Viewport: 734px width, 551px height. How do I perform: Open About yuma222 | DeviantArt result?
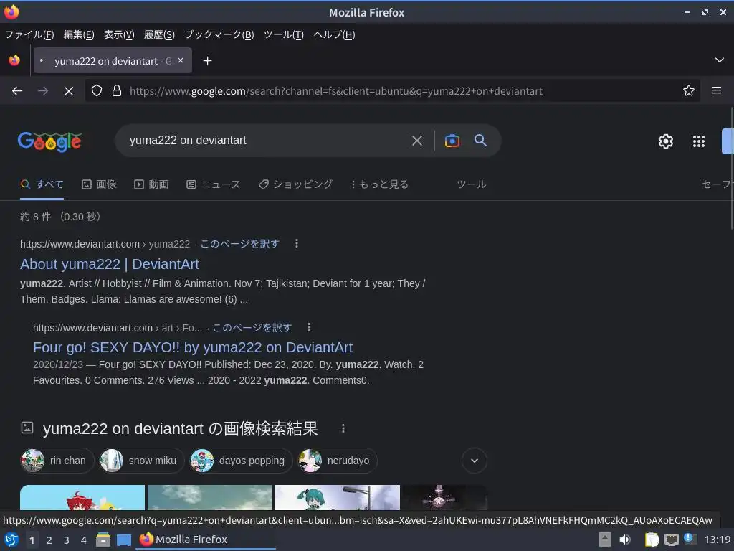[x=110, y=264]
